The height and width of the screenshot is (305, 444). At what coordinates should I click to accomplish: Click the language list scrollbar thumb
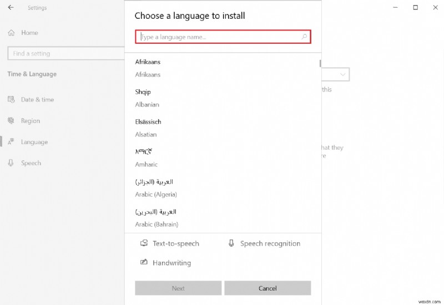coord(320,63)
